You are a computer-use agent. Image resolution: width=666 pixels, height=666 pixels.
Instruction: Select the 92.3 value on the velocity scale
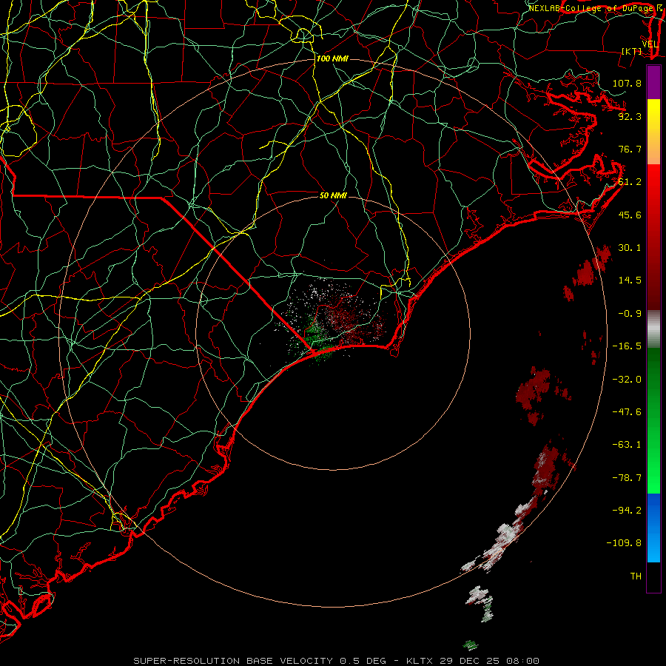630,116
